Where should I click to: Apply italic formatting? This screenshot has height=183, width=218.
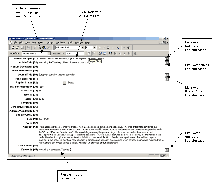(104, 48)
